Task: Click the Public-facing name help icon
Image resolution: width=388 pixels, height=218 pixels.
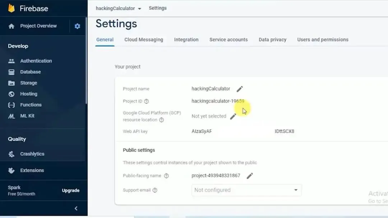Action: click(166, 176)
